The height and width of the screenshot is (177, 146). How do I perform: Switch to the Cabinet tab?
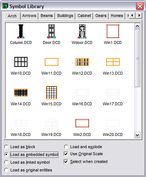pos(84,16)
